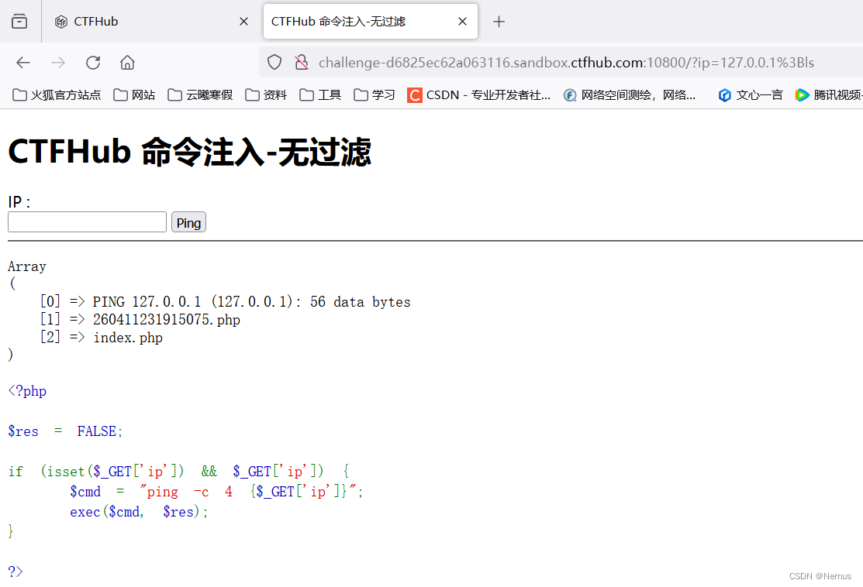Open the browser home page
The width and height of the screenshot is (863, 587).
pos(127,63)
